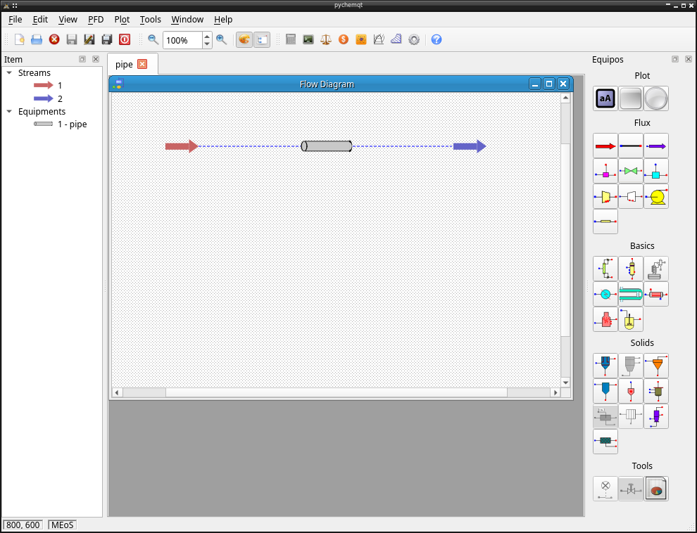Select the rectangle plot tool
The height and width of the screenshot is (533, 697).
point(630,98)
